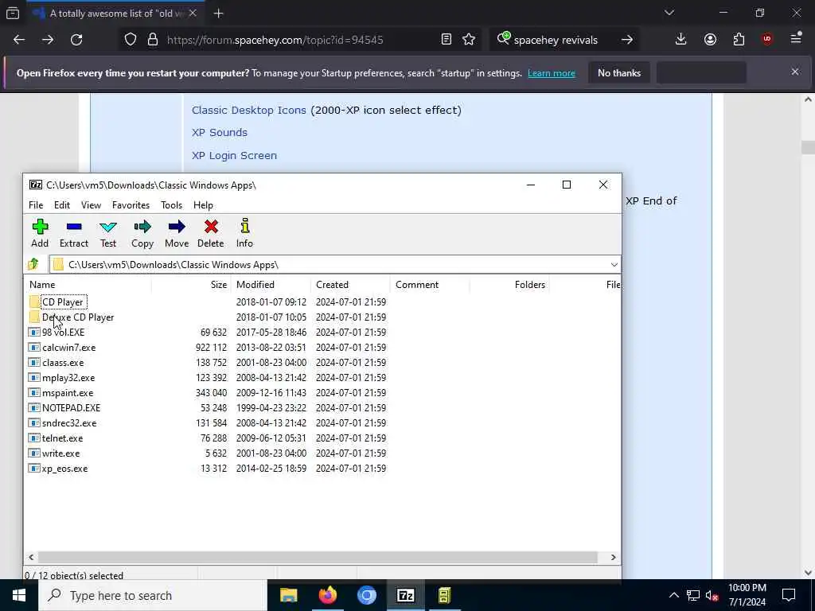Viewport: 815px width, 611px height.
Task: Bookmark this page with the star icon
Action: click(x=469, y=40)
